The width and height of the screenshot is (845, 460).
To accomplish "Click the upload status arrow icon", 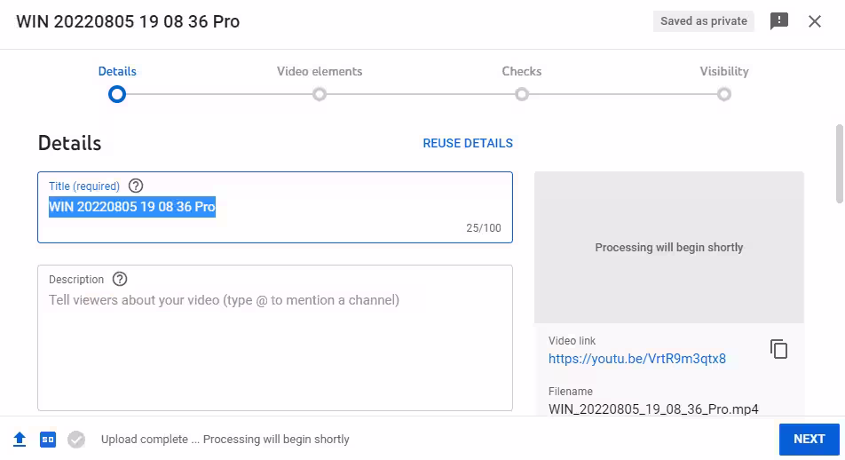I will 20,440.
